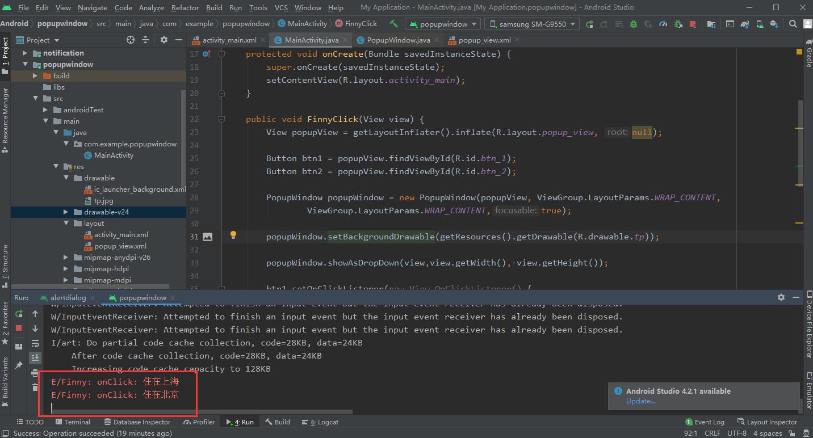Open Event Log in status area
This screenshot has width=813, height=438.
click(x=705, y=422)
